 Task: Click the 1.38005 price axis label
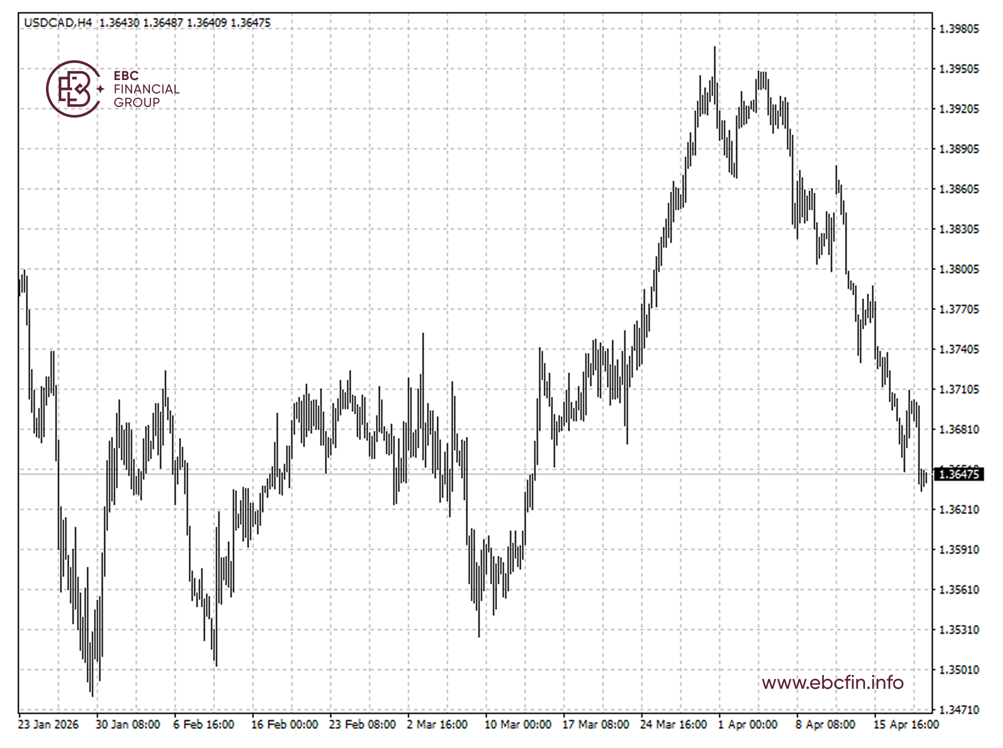pos(958,269)
